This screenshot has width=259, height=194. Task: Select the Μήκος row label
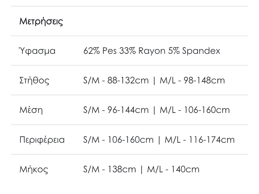(x=34, y=169)
